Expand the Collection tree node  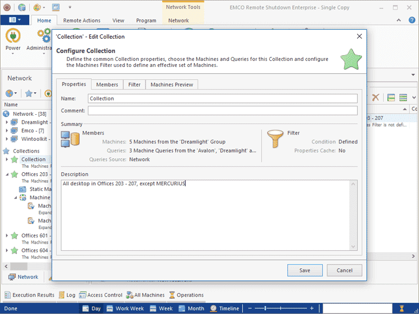[x=7, y=159]
